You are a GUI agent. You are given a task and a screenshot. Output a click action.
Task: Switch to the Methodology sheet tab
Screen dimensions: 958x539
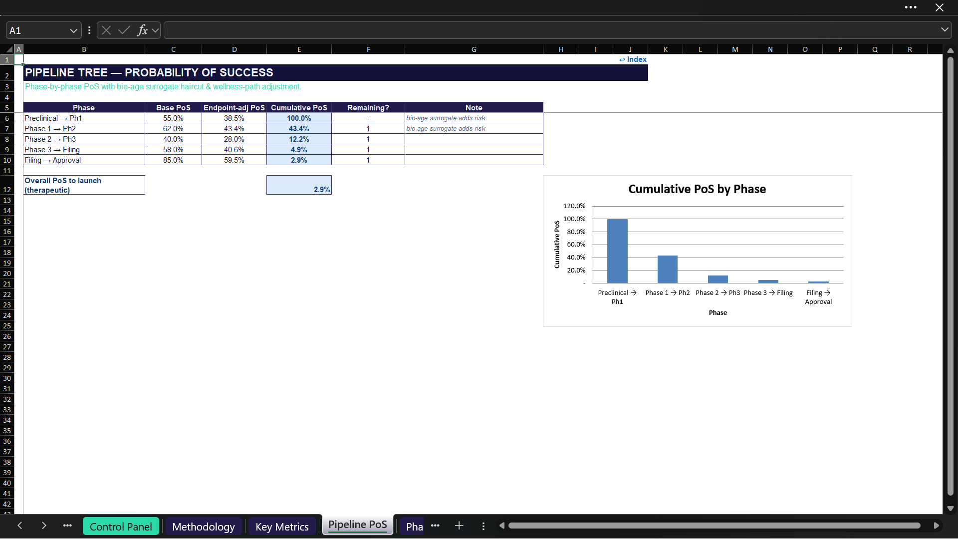(x=204, y=527)
